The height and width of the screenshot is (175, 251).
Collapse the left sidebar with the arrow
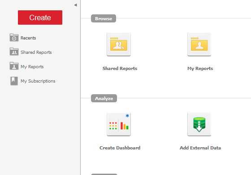(x=76, y=5)
